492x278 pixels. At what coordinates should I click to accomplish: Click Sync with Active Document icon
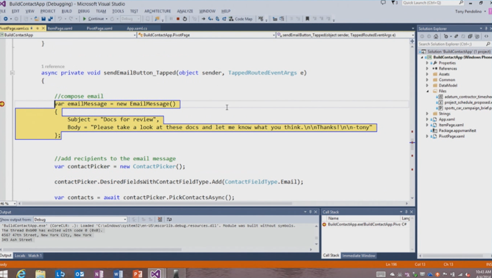456,37
